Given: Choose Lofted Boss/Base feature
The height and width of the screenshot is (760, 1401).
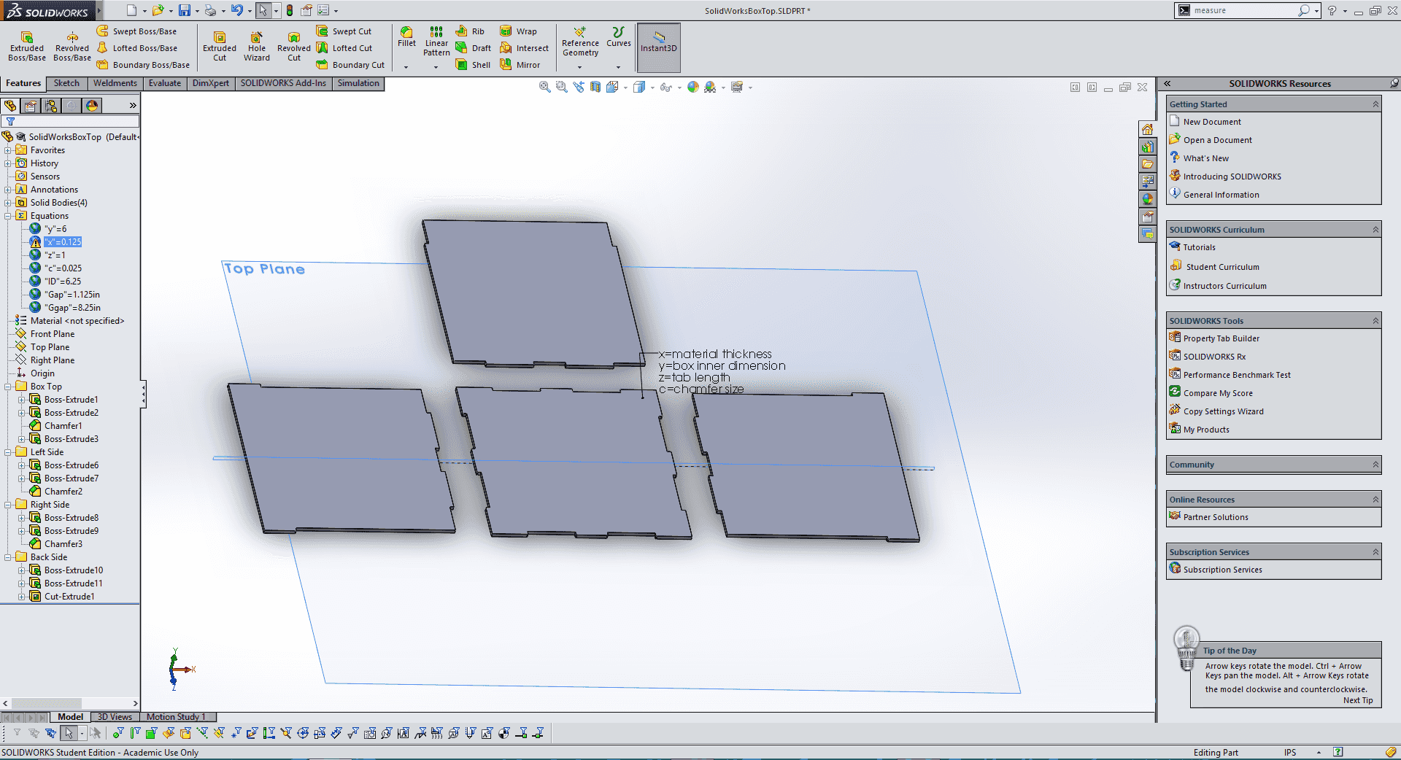Looking at the screenshot, I should pyautogui.click(x=136, y=48).
